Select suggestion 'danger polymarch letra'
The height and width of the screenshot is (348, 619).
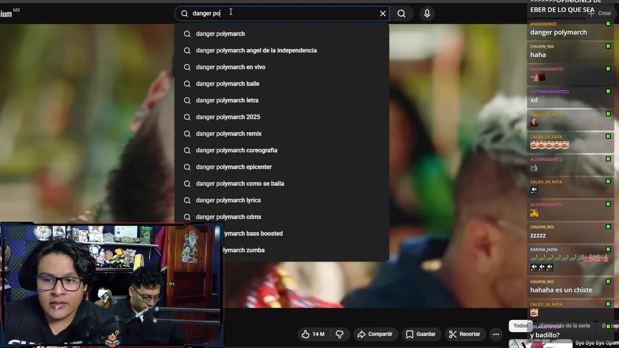(282, 101)
